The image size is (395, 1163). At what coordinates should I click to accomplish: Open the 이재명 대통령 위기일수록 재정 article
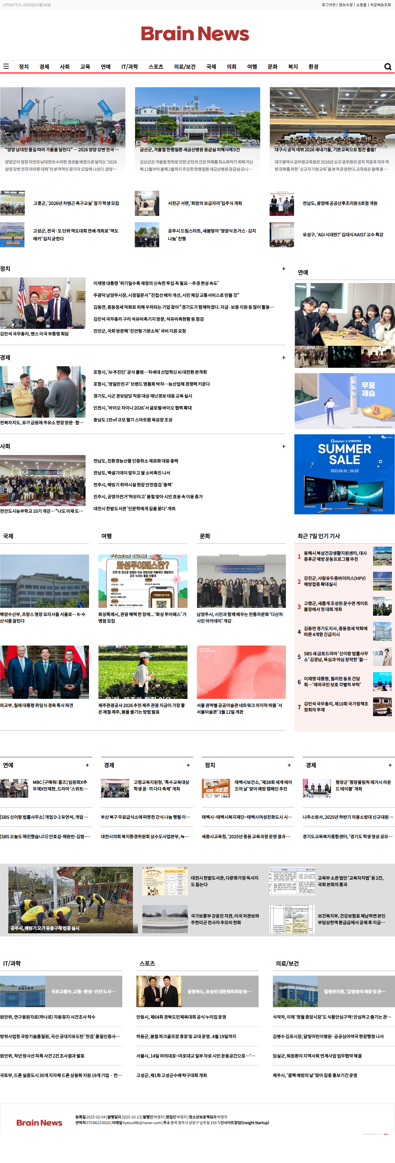[x=155, y=283]
